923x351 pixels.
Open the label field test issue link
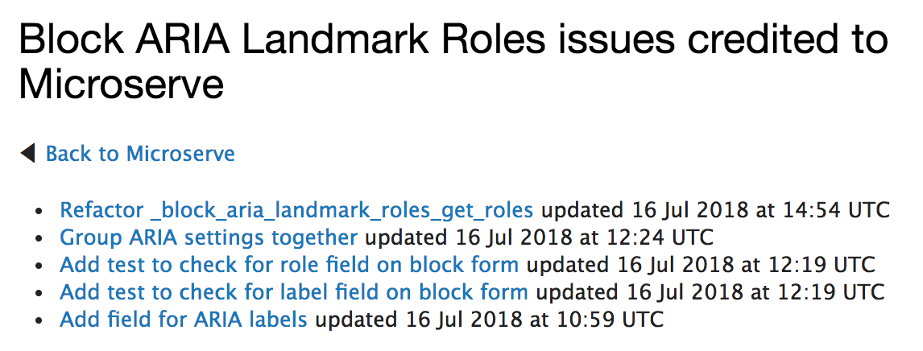point(294,291)
